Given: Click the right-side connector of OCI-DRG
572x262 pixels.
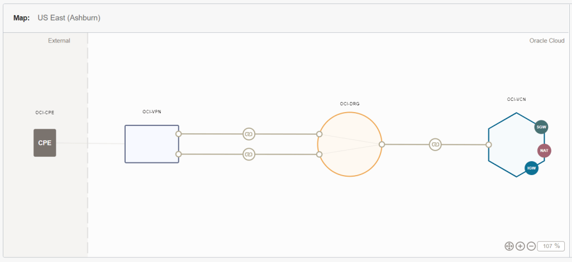Looking at the screenshot, I should coord(382,144).
